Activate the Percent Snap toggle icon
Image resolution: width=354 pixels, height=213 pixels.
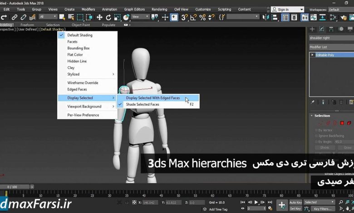point(202,17)
